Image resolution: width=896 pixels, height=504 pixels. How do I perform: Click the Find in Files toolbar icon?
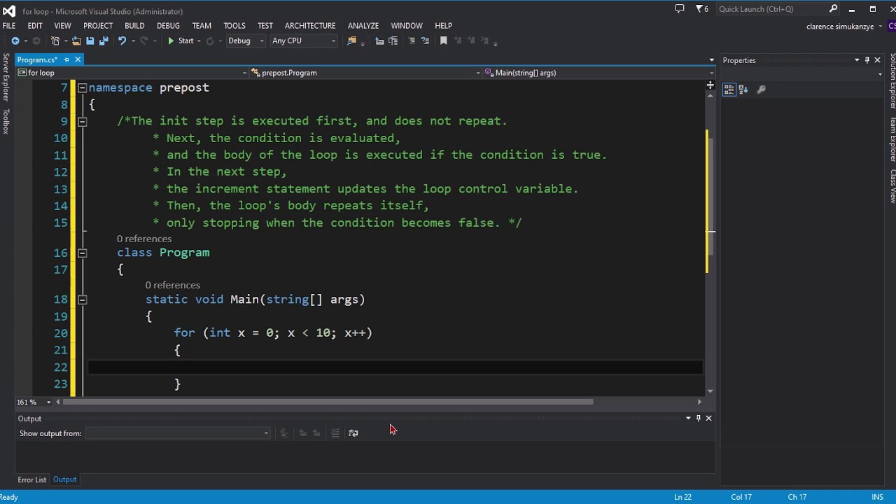(x=351, y=41)
